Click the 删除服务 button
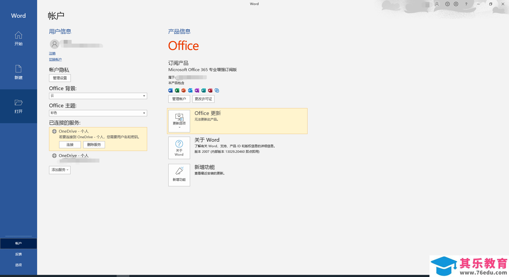This screenshot has height=277, width=509. pos(94,145)
